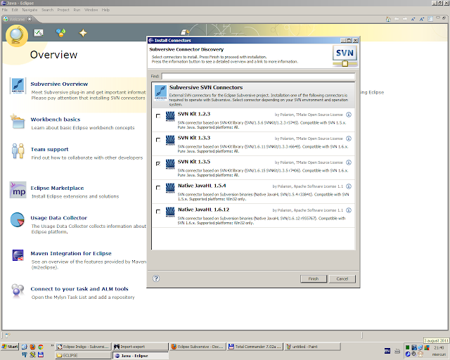Screen dimensions: 450x360
Task: Click the Usage Data Collector pie icon
Action: click(x=17, y=219)
